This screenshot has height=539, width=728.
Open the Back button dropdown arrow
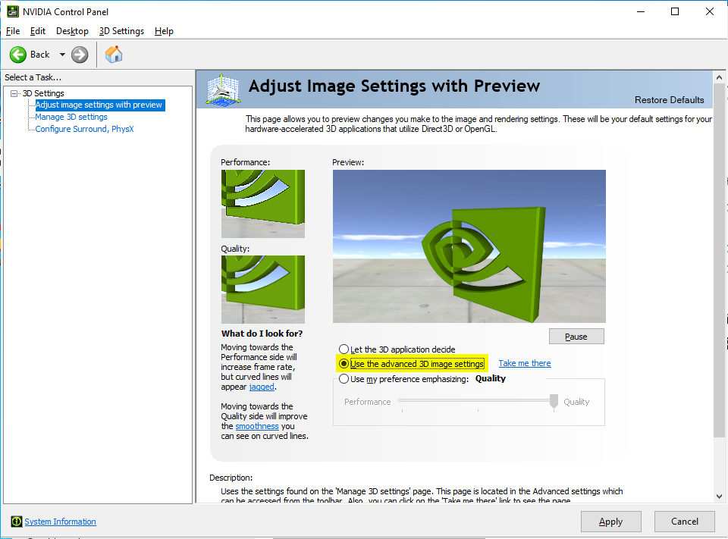point(62,54)
